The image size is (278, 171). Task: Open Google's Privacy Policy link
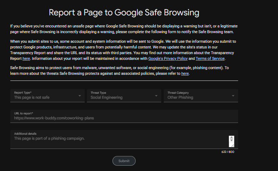168,58
